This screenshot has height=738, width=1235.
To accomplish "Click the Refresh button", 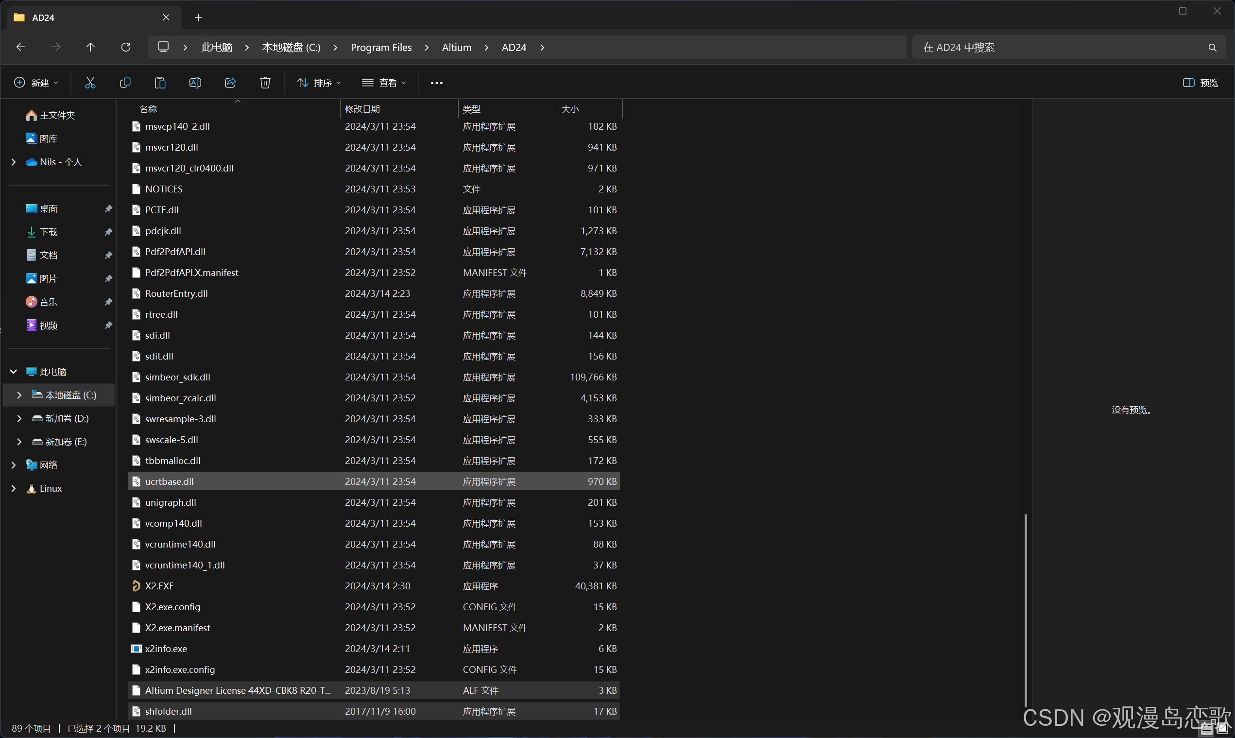I will pyautogui.click(x=126, y=47).
